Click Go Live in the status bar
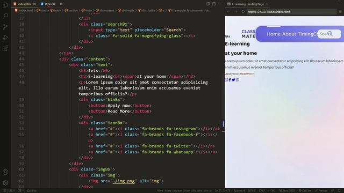This screenshot has height=193, width=344. [x=305, y=191]
